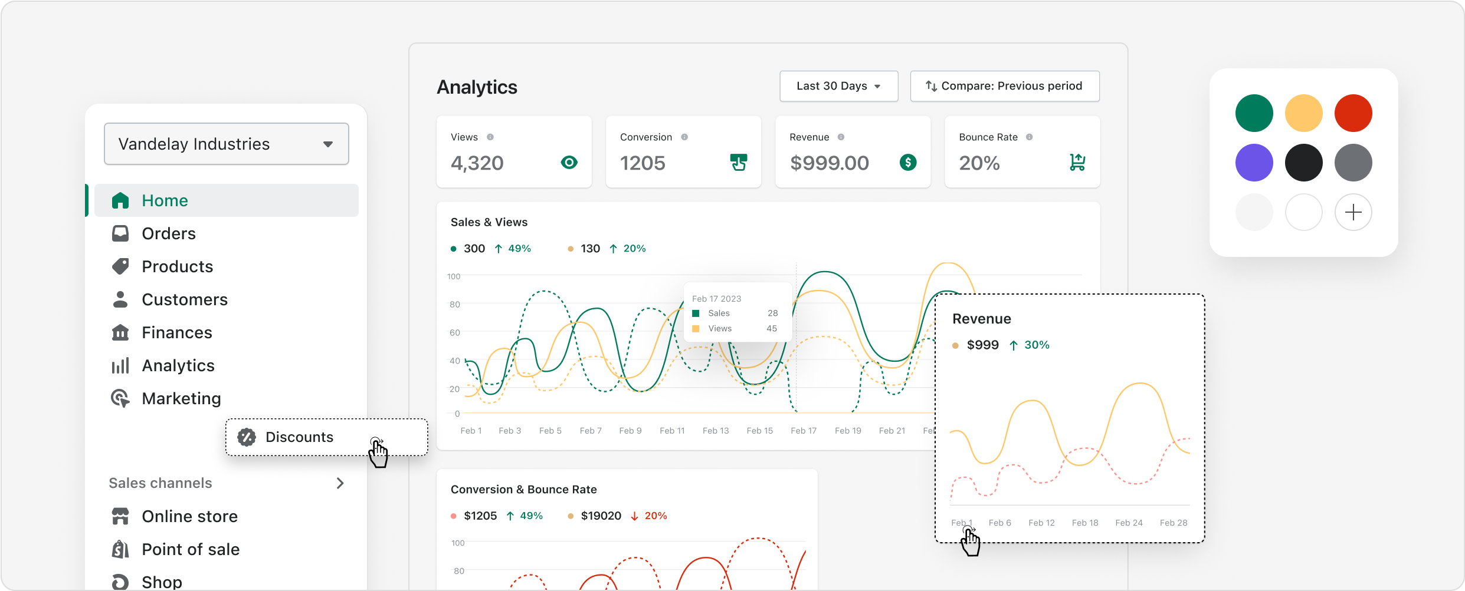The width and height of the screenshot is (1465, 591).
Task: Open the Vandelay Industries store dropdown
Action: (x=227, y=144)
